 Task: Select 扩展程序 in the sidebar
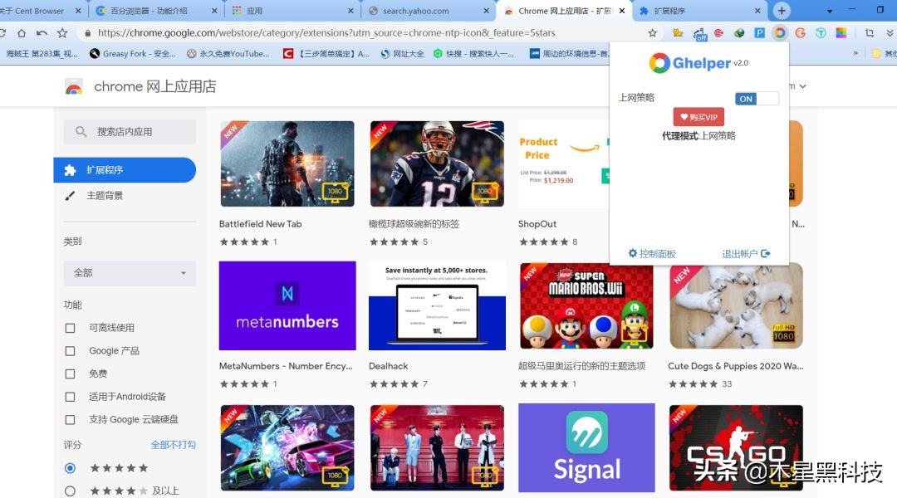click(x=125, y=170)
